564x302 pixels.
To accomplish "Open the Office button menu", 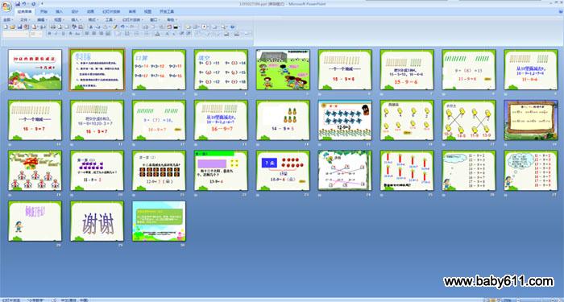I will click(x=6, y=6).
